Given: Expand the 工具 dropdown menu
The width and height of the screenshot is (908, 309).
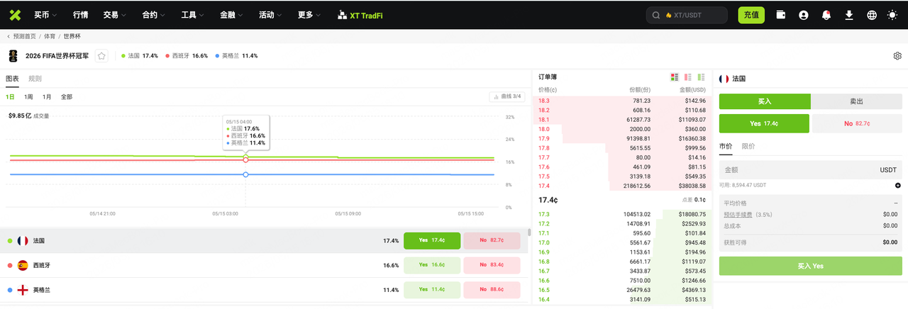Looking at the screenshot, I should (192, 15).
